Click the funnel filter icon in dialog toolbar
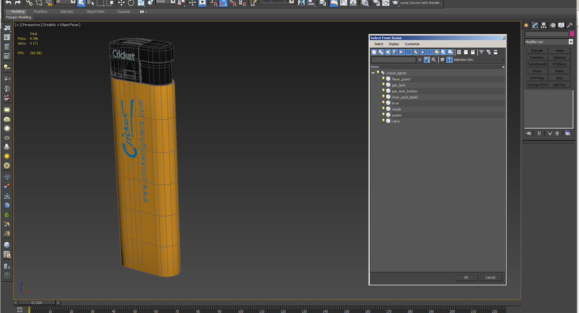This screenshot has width=579, height=313. (482, 52)
